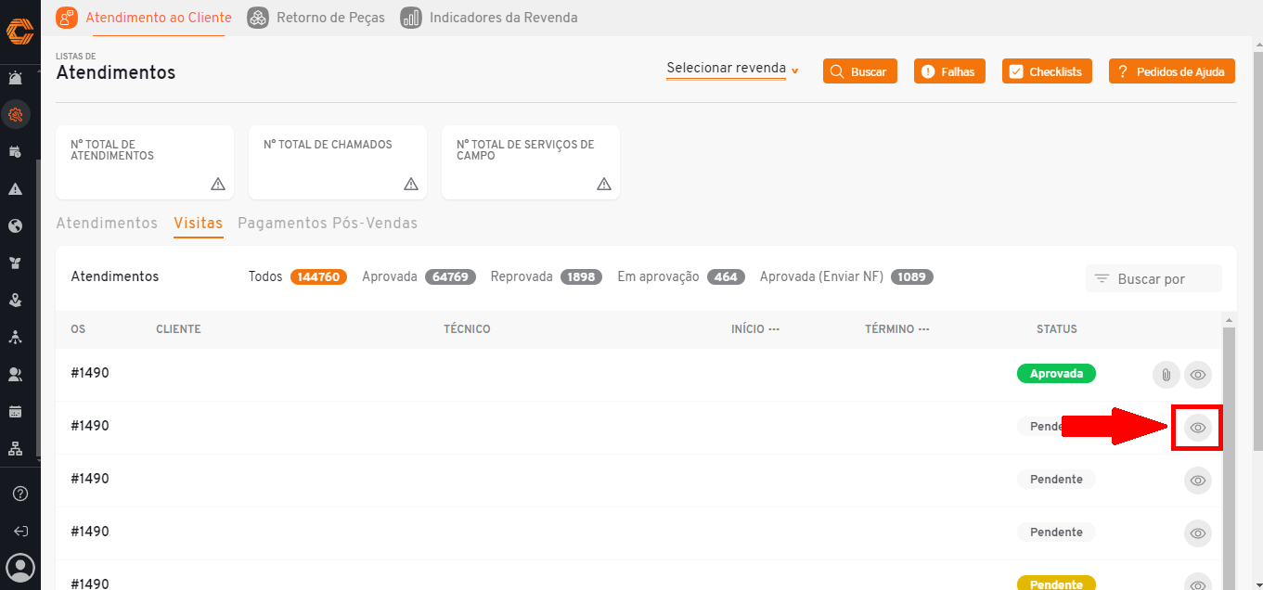Viewport: 1263px width, 590px height.
Task: Open the person hierarchy sidebar icon
Action: pos(15,337)
